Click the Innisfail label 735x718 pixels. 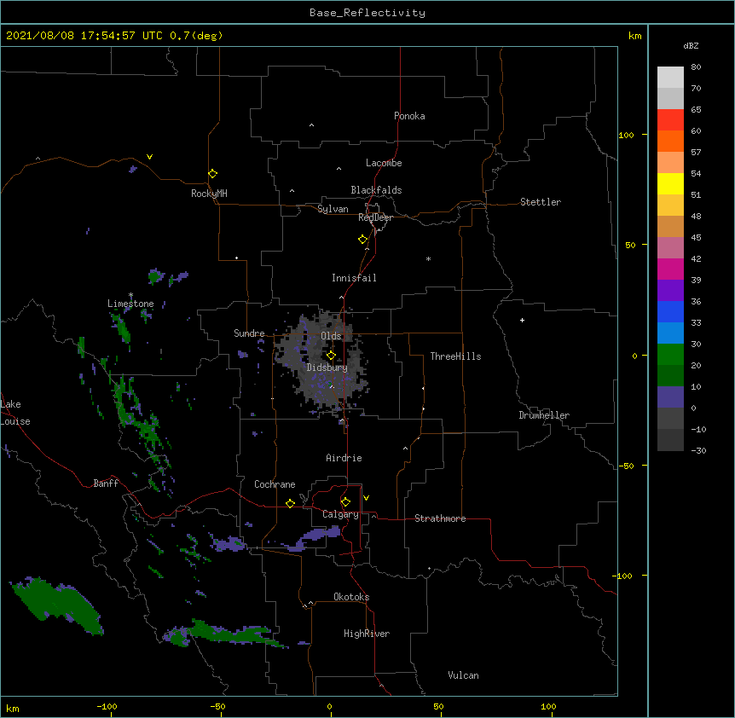coord(354,278)
